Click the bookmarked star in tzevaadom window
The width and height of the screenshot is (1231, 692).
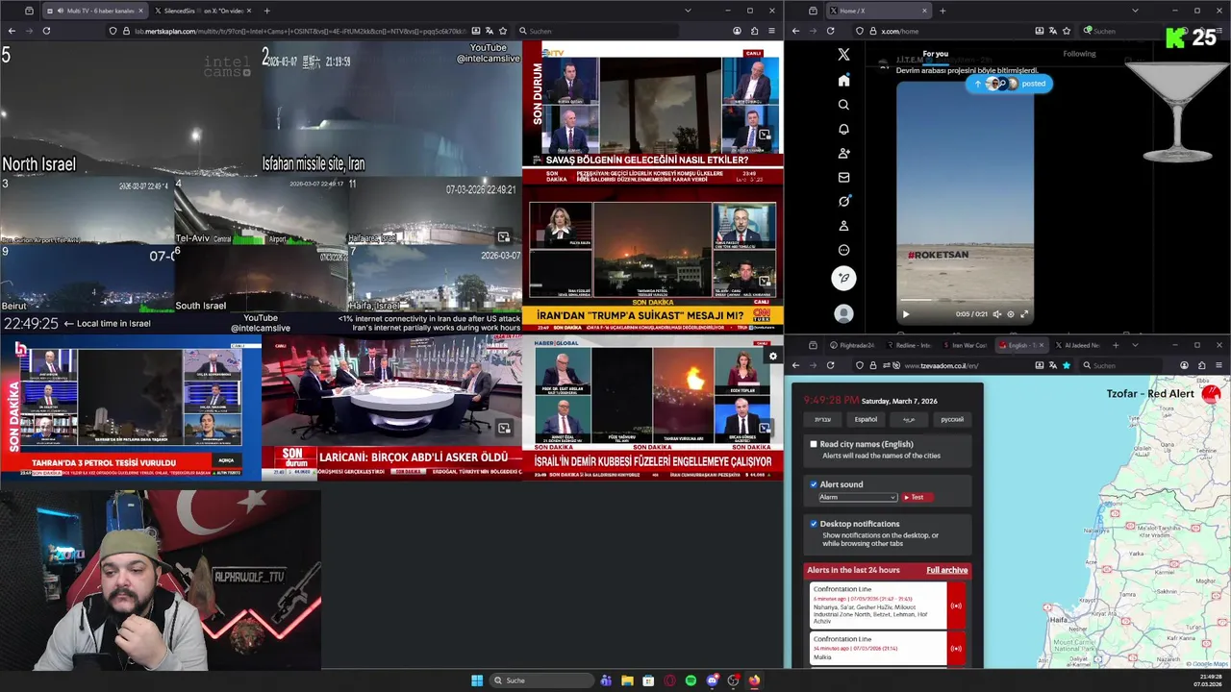tap(1066, 365)
